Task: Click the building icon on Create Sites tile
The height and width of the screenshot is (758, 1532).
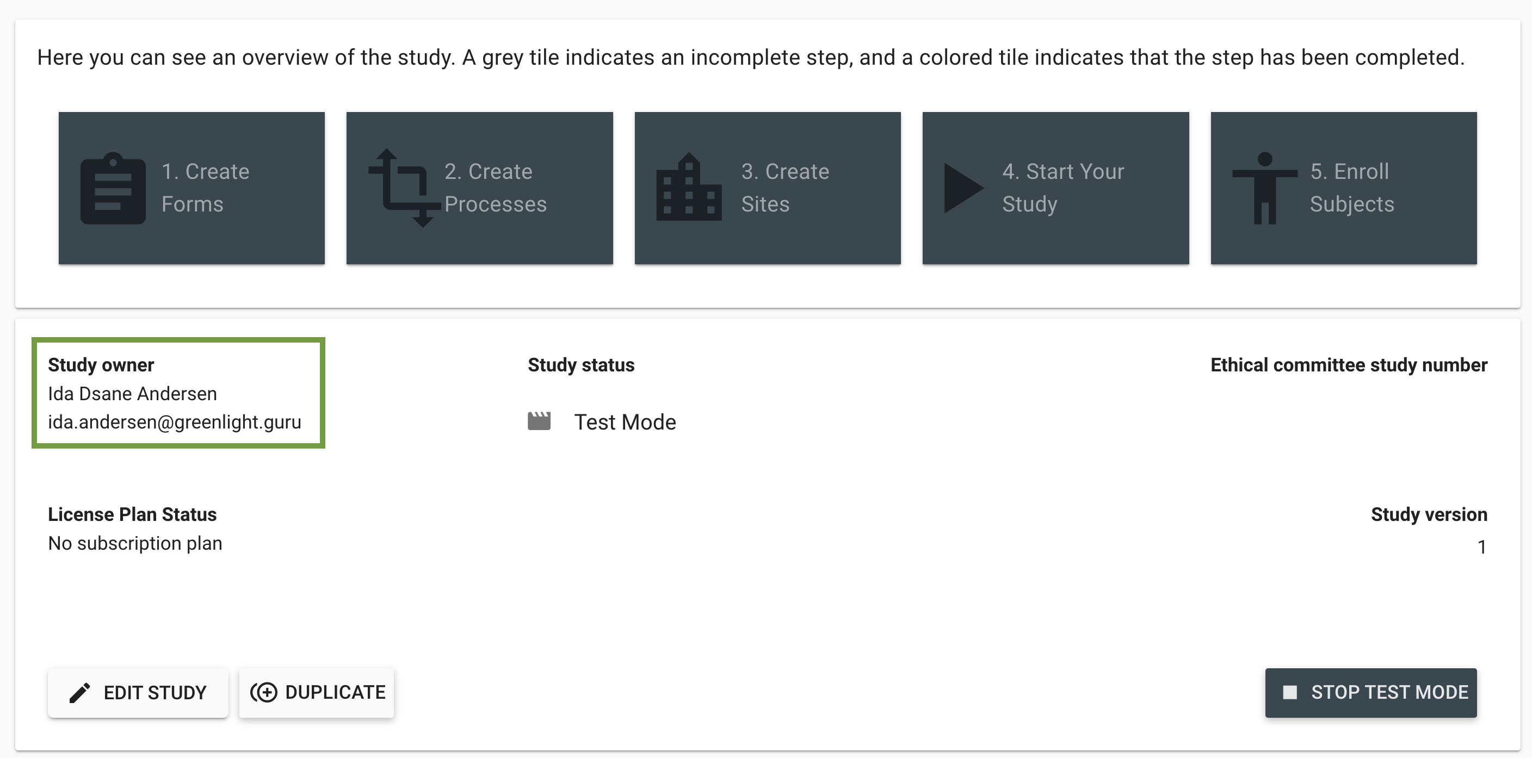Action: tap(689, 187)
